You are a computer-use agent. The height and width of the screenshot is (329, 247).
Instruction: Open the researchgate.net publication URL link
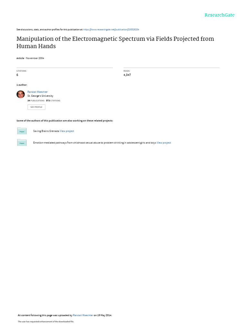click(111, 30)
